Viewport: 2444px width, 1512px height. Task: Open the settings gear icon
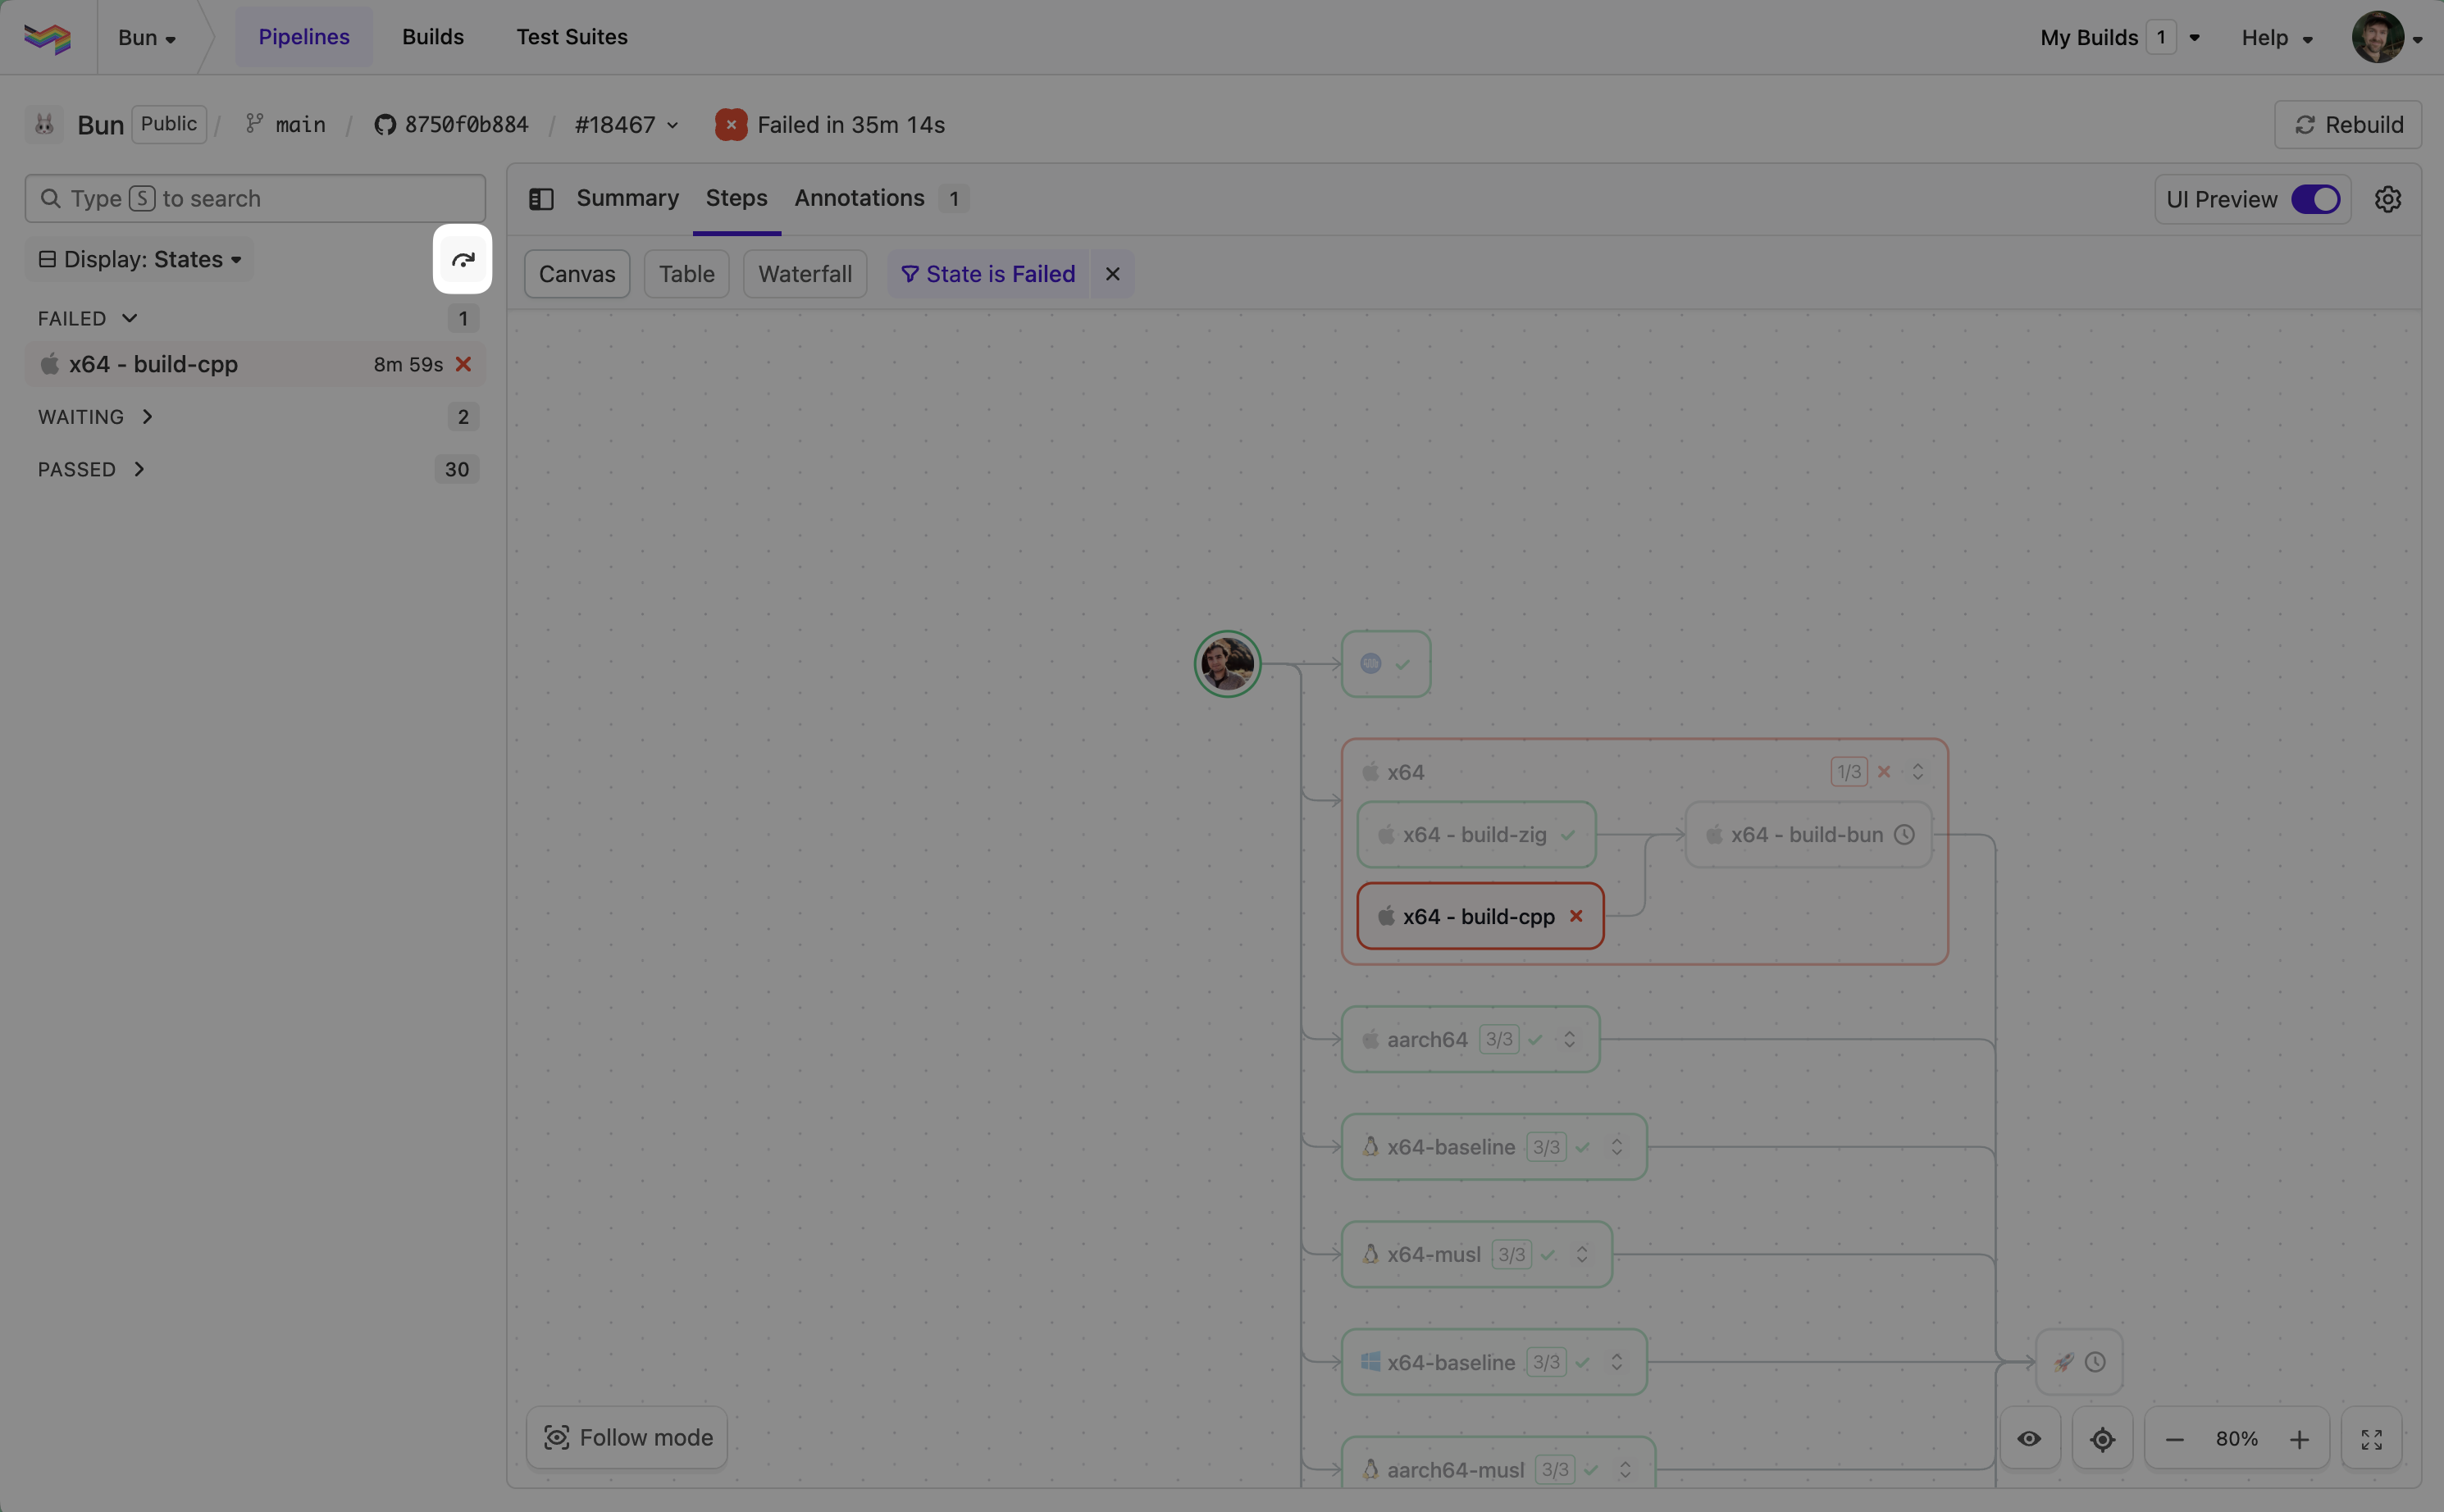coord(2388,199)
